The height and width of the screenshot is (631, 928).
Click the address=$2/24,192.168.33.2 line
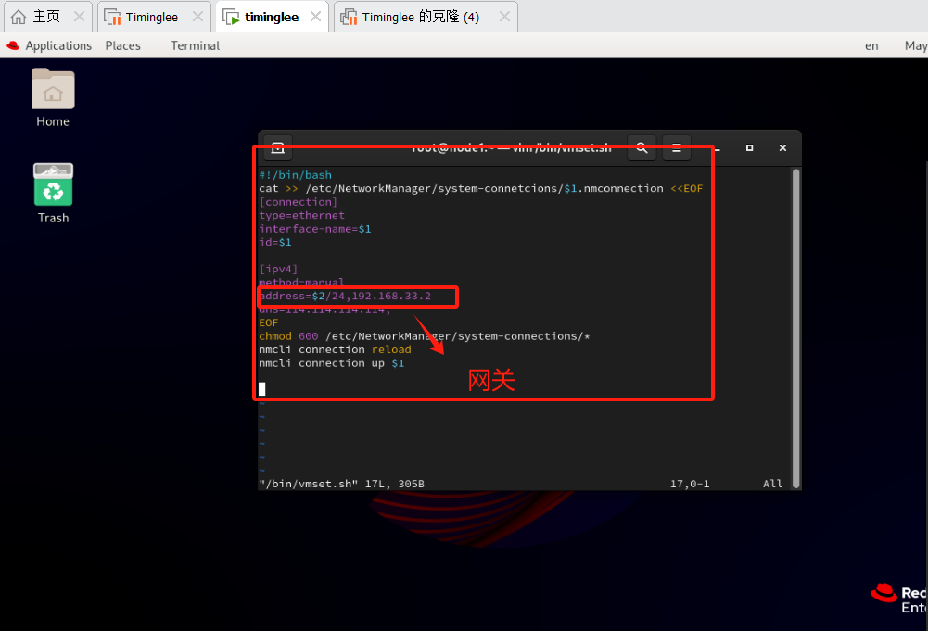pyautogui.click(x=345, y=296)
